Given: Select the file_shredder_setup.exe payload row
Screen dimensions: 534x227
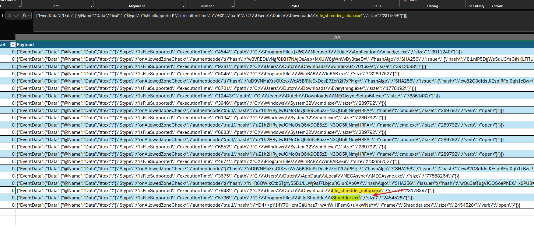Looking at the screenshot, I should click(275, 191).
